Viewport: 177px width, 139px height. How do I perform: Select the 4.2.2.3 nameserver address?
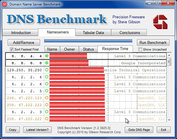pyautogui.click(x=27, y=112)
